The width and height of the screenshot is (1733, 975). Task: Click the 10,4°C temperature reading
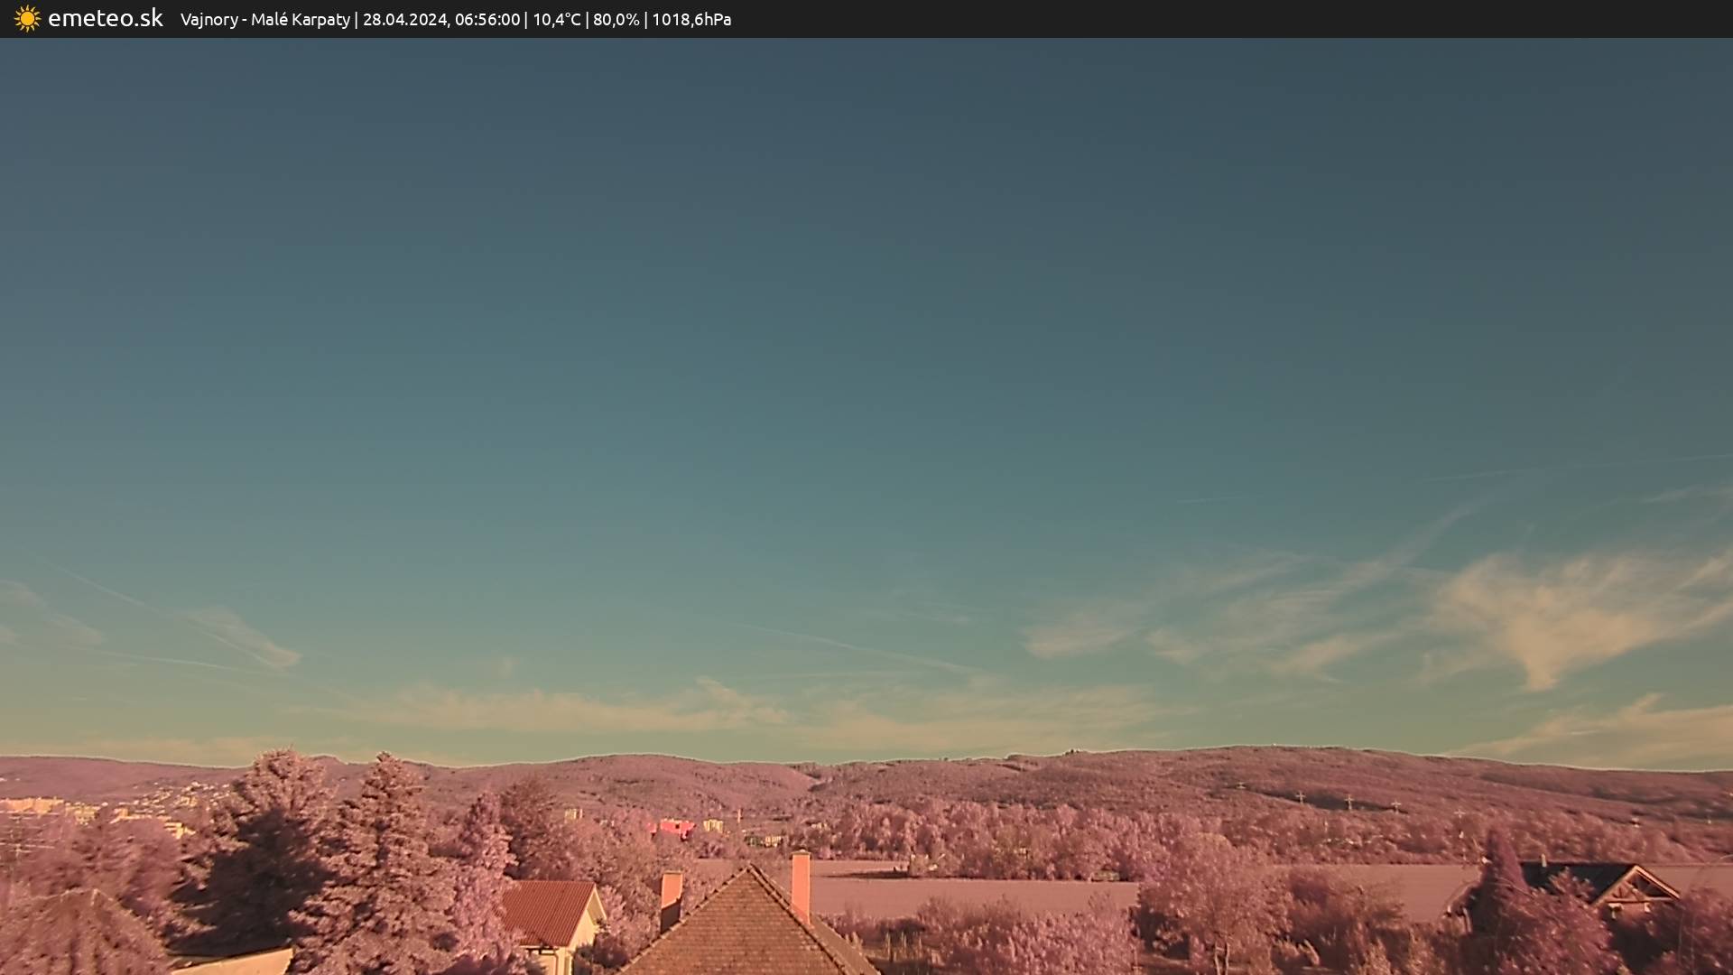556,20
